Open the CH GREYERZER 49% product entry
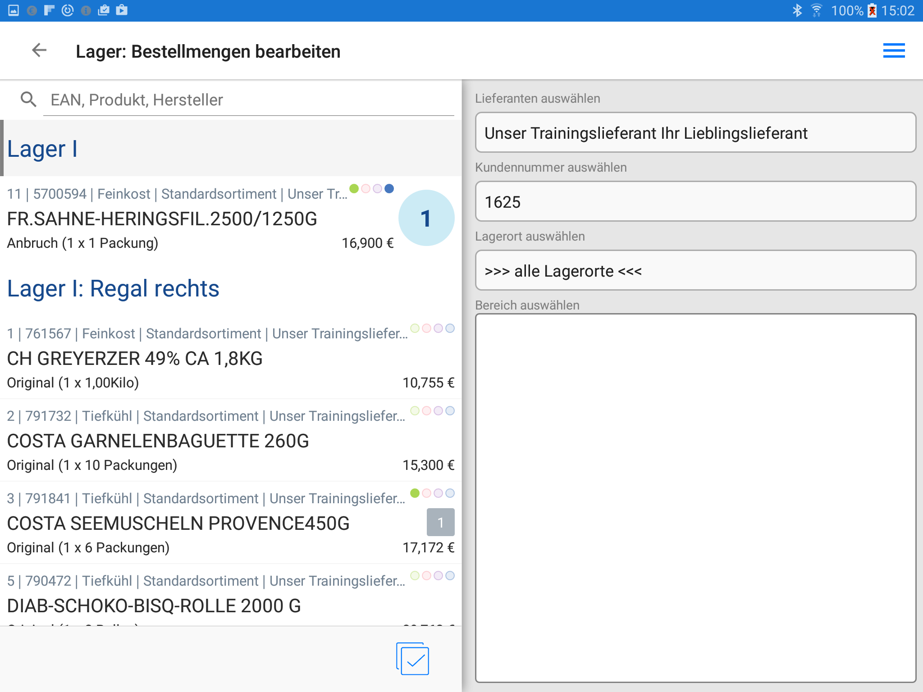The image size is (923, 692). click(x=135, y=359)
